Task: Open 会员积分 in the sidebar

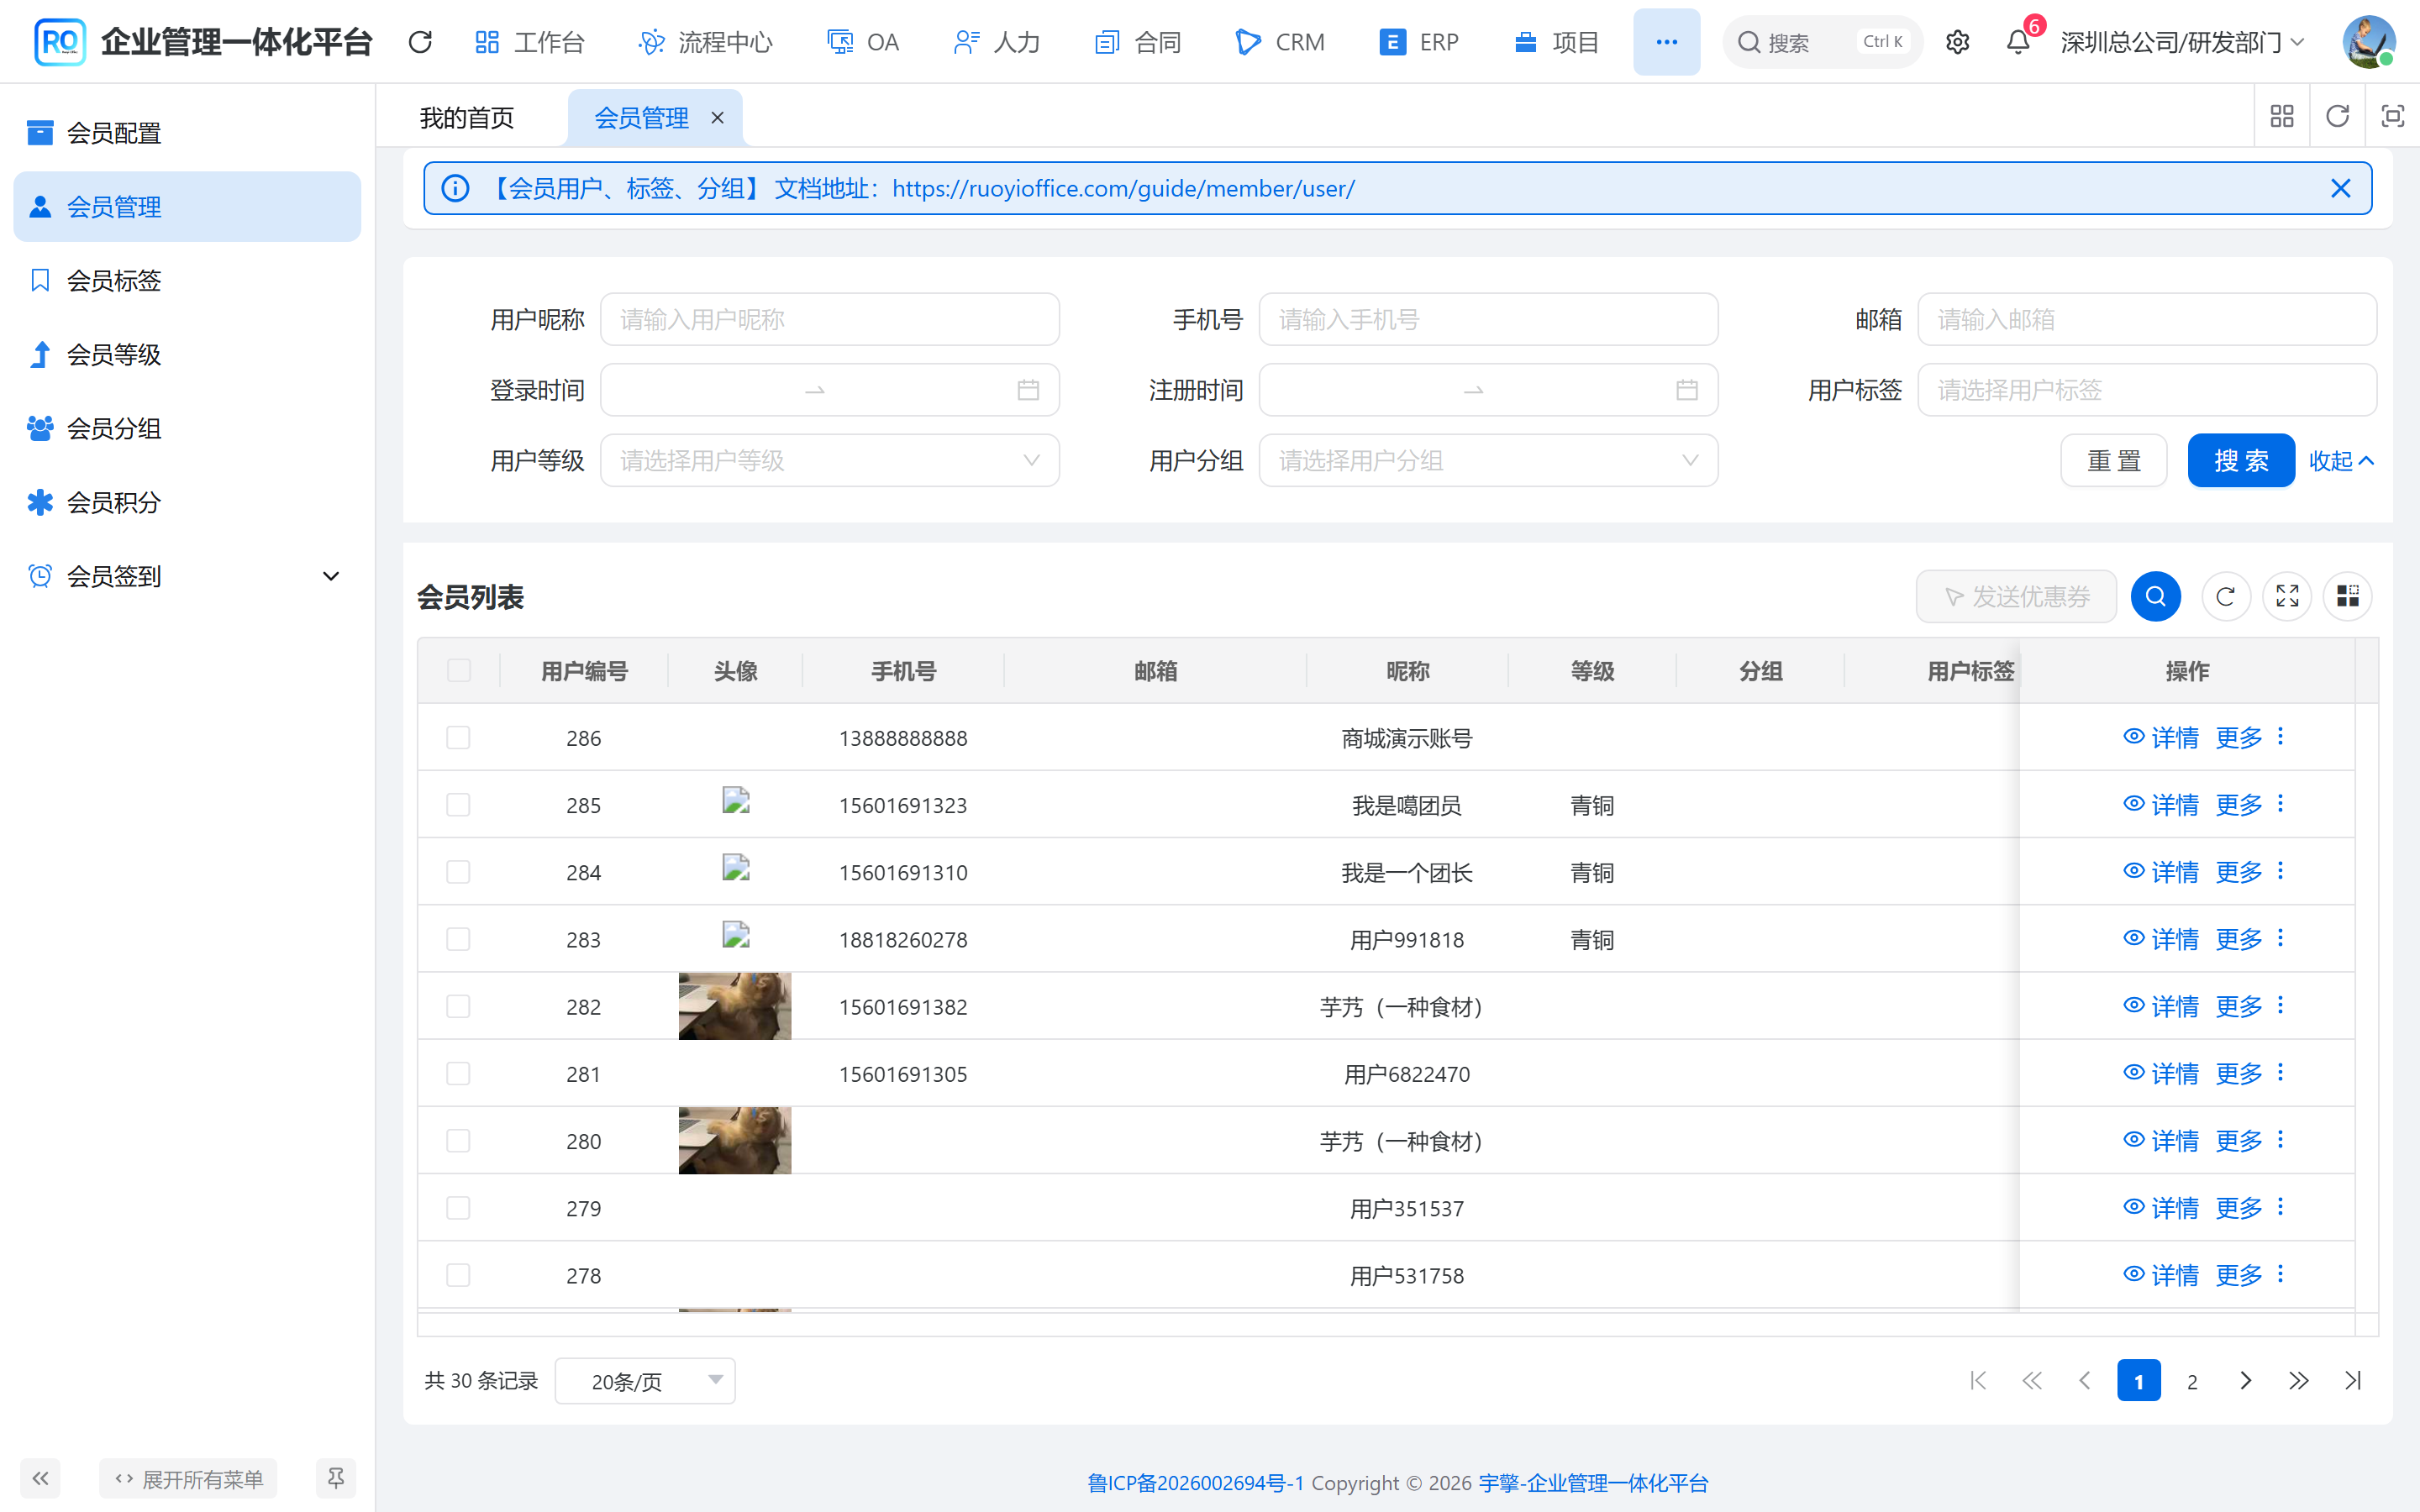Action: coord(187,502)
